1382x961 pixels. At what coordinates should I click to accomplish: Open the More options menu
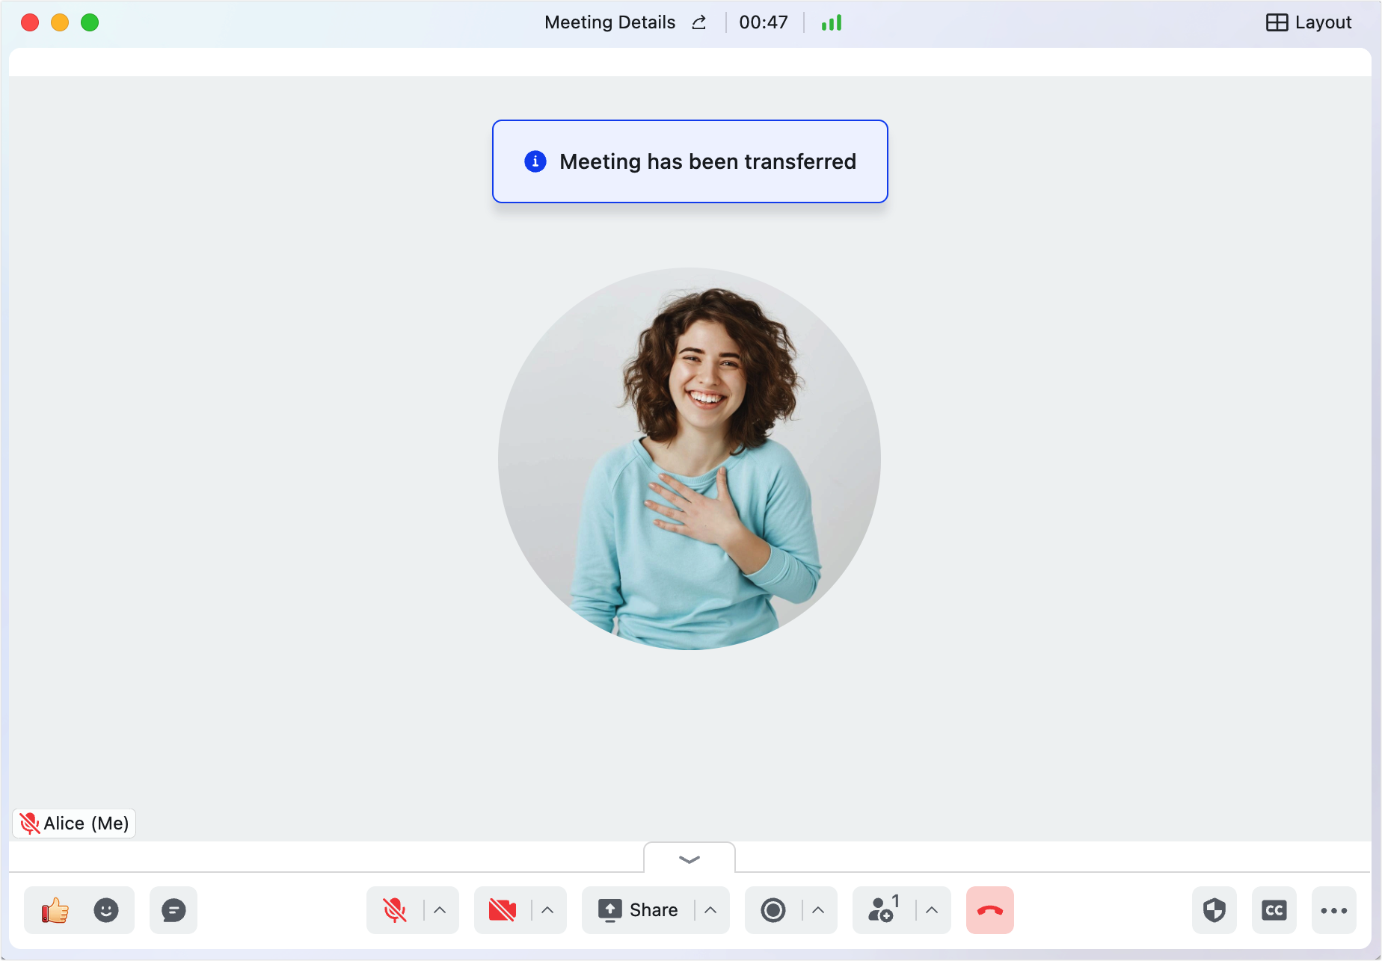coord(1334,910)
